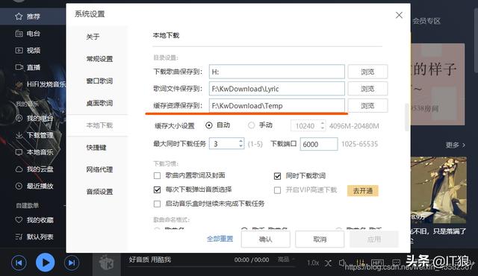Expand 更多 chevron on right side
The image size is (478, 276).
click(464, 145)
